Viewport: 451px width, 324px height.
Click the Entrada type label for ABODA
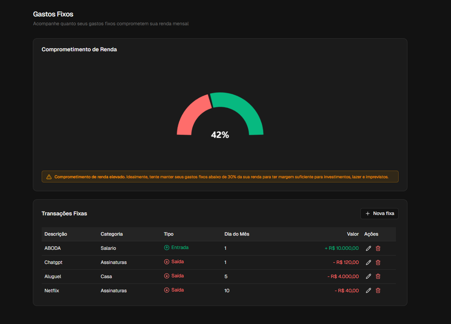tap(180, 247)
